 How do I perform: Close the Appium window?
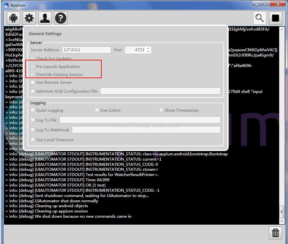tap(278, 4)
